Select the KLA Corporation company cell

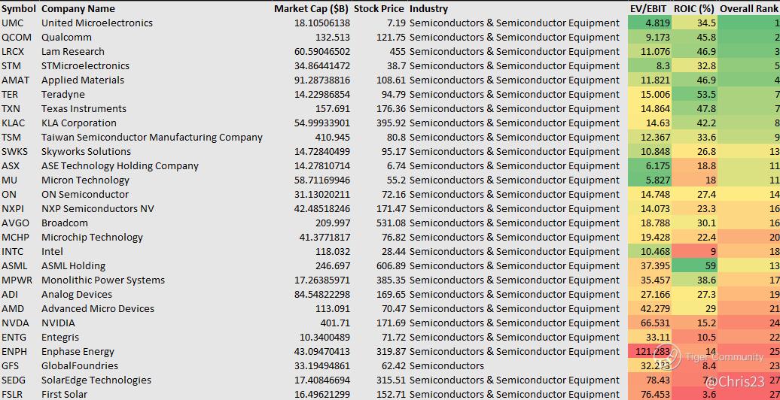[x=78, y=123]
